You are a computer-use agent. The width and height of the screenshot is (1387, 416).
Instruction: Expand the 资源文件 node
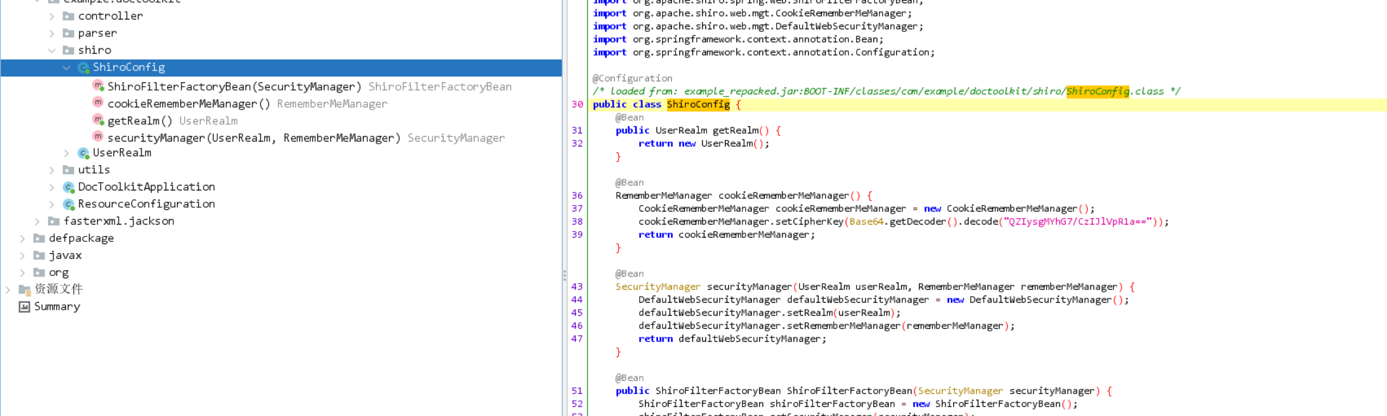8,290
